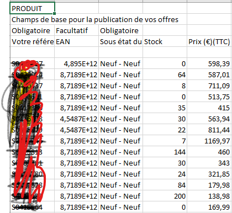Click the price cell 169,99 in last row
Screen dimensions: 232x213
(209, 207)
